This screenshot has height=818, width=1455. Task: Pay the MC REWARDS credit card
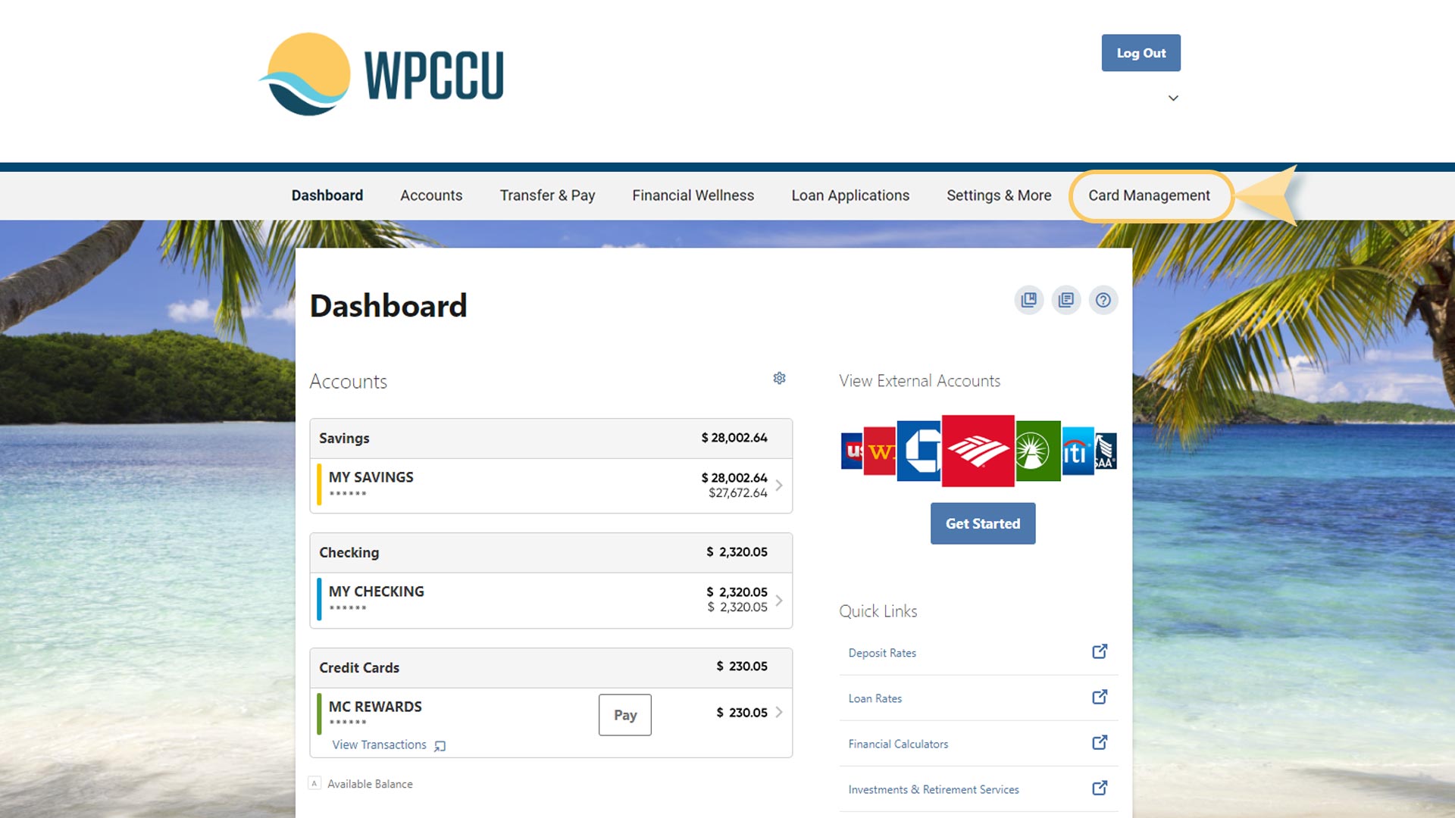coord(624,714)
